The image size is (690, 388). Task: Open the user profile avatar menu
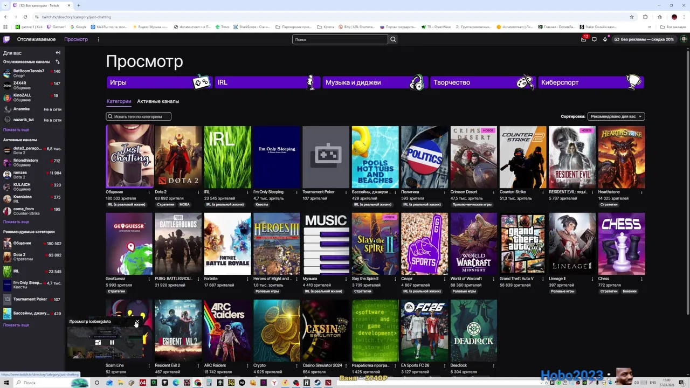[x=684, y=39]
